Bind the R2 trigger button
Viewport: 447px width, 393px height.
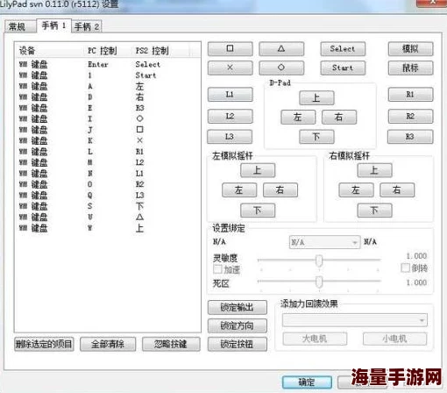[x=410, y=116]
